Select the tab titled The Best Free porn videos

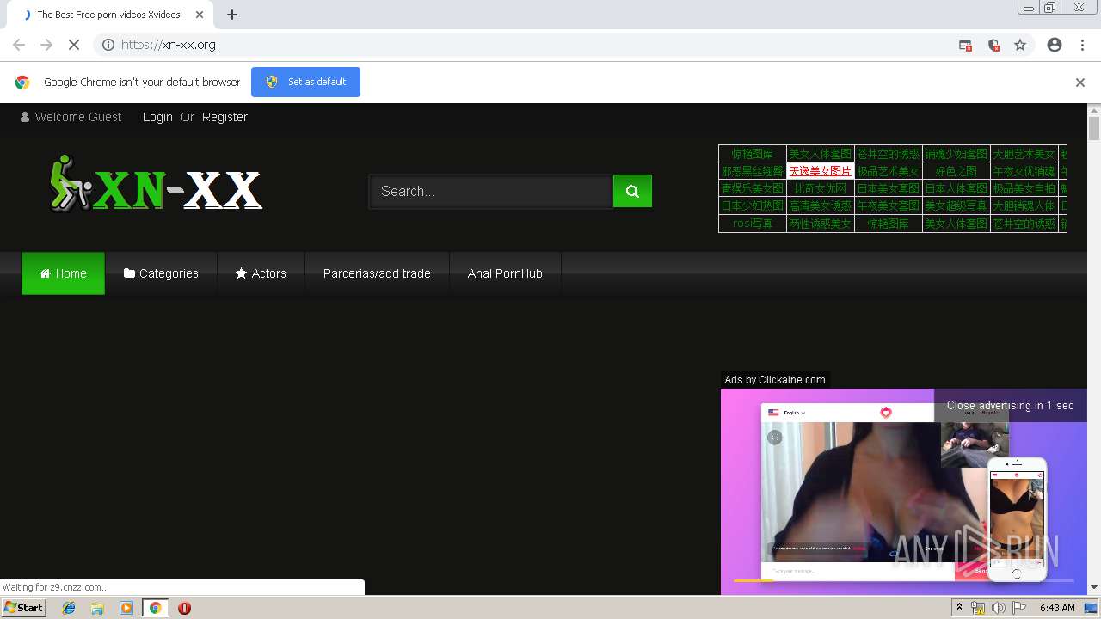pos(108,15)
